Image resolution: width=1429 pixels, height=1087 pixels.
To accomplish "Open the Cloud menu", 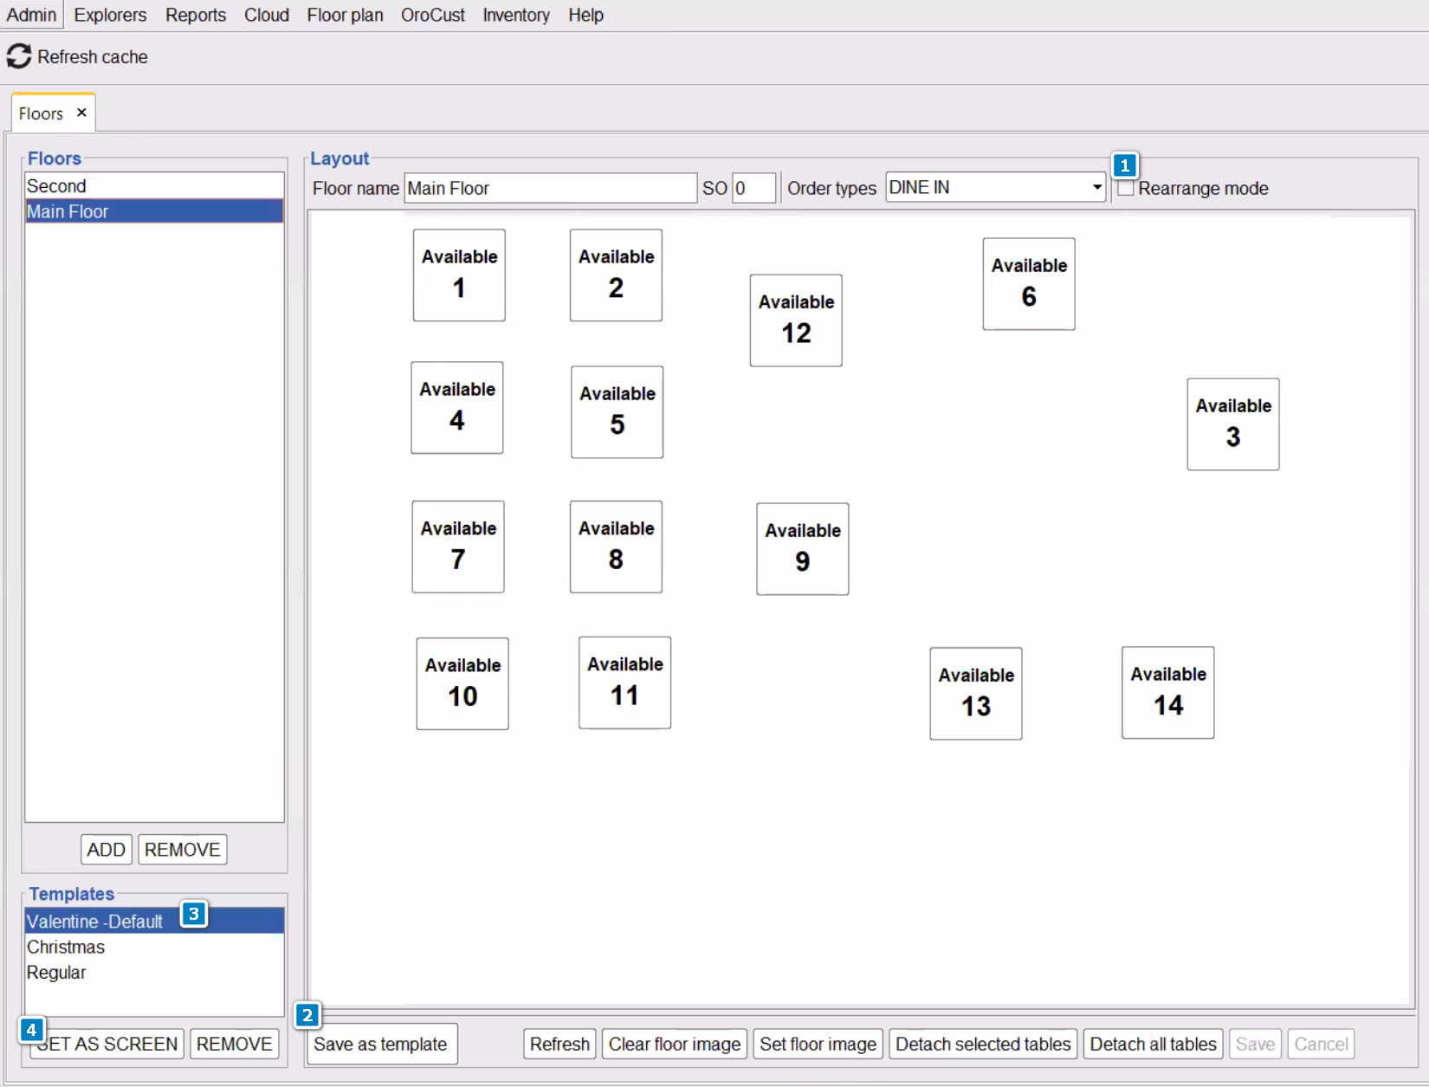I will [267, 15].
